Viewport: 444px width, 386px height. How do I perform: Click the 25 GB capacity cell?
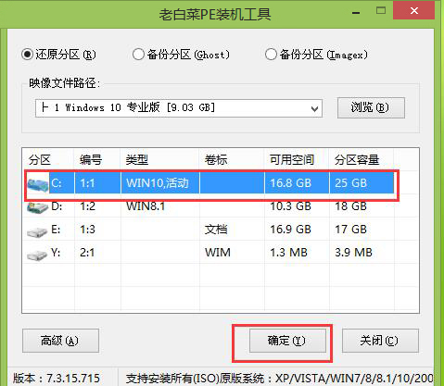point(350,183)
